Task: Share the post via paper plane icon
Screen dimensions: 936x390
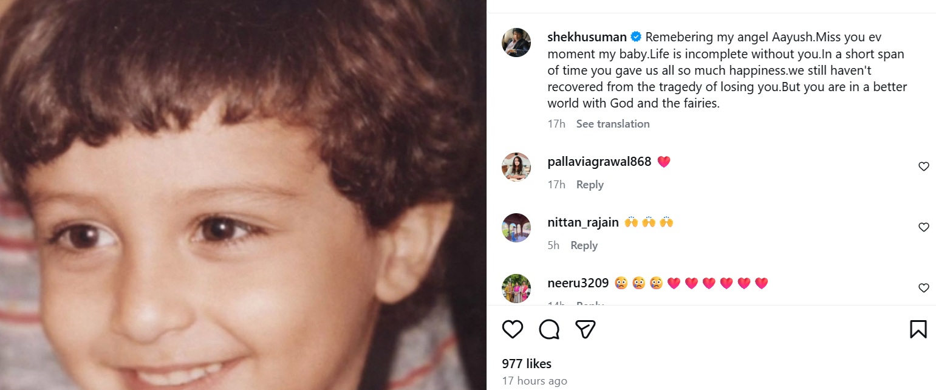Action: point(585,329)
